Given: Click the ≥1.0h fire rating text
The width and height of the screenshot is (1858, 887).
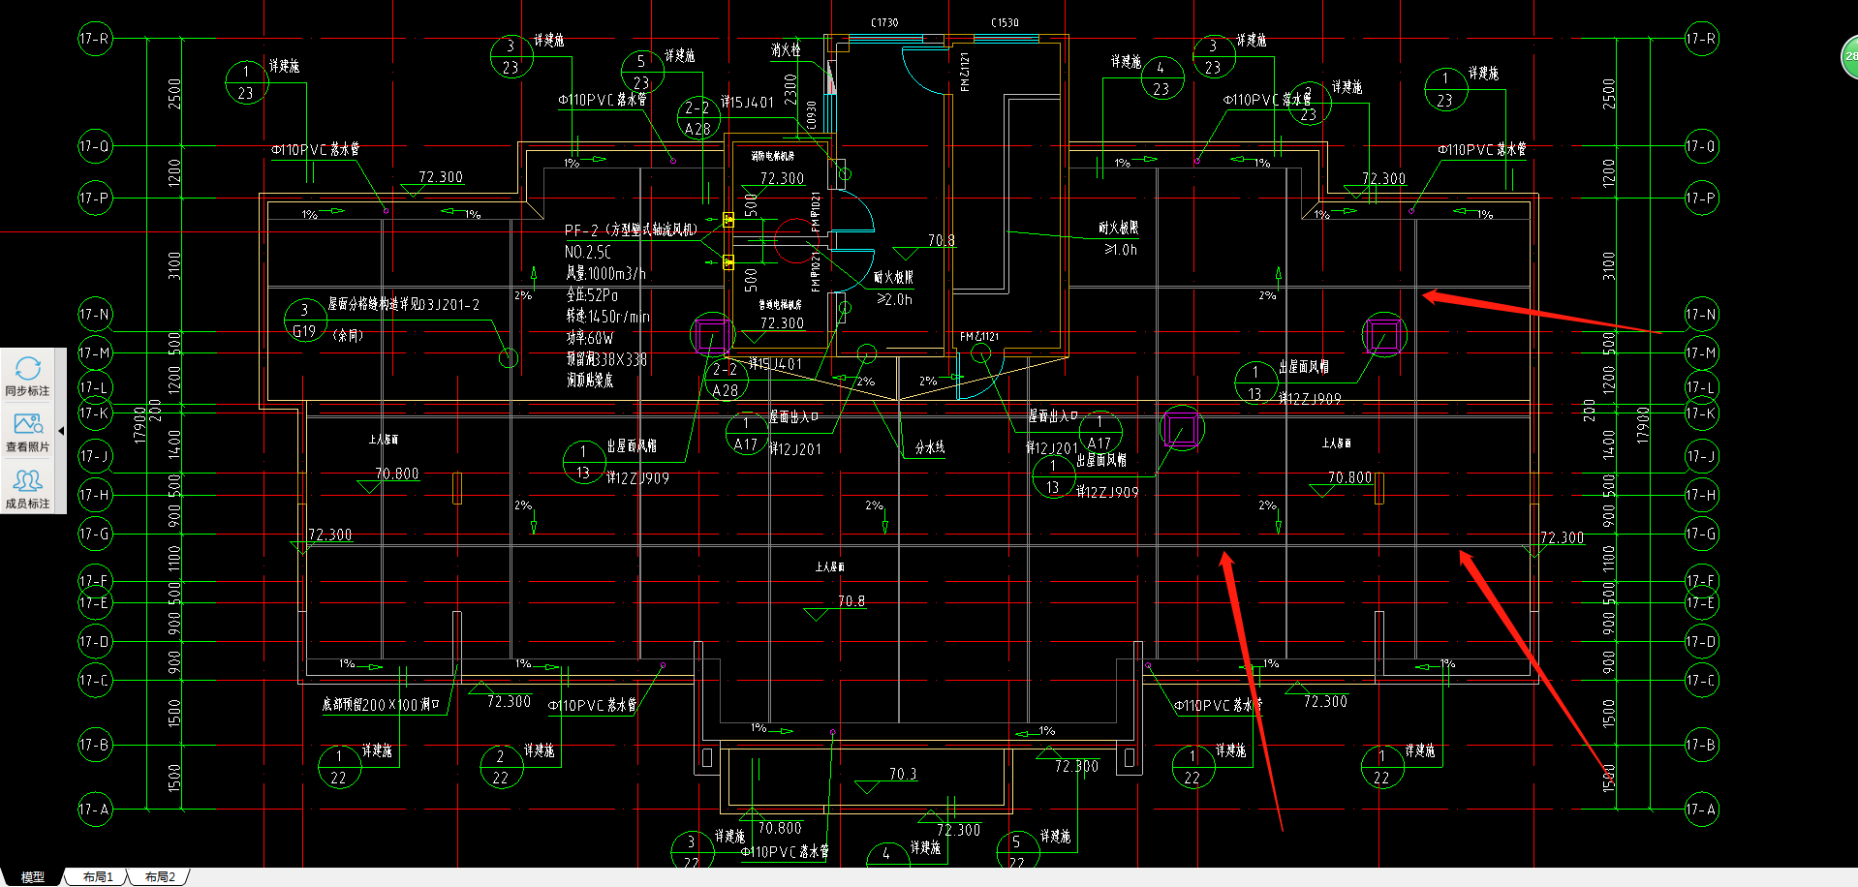Looking at the screenshot, I should (1121, 250).
